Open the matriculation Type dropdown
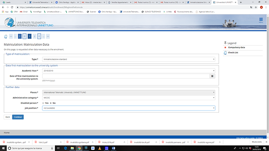269x151 pixels. pyautogui.click(x=128, y=59)
